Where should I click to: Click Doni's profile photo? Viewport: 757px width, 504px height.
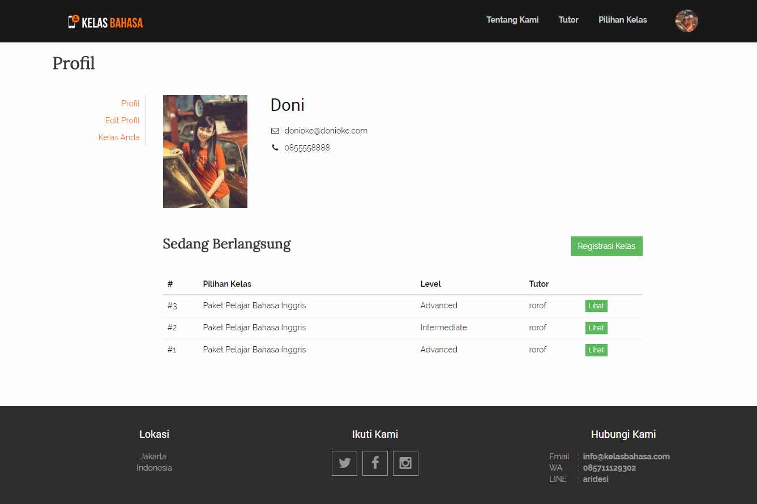coord(205,152)
